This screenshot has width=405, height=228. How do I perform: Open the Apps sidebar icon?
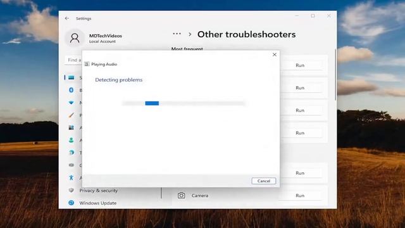pos(72,127)
